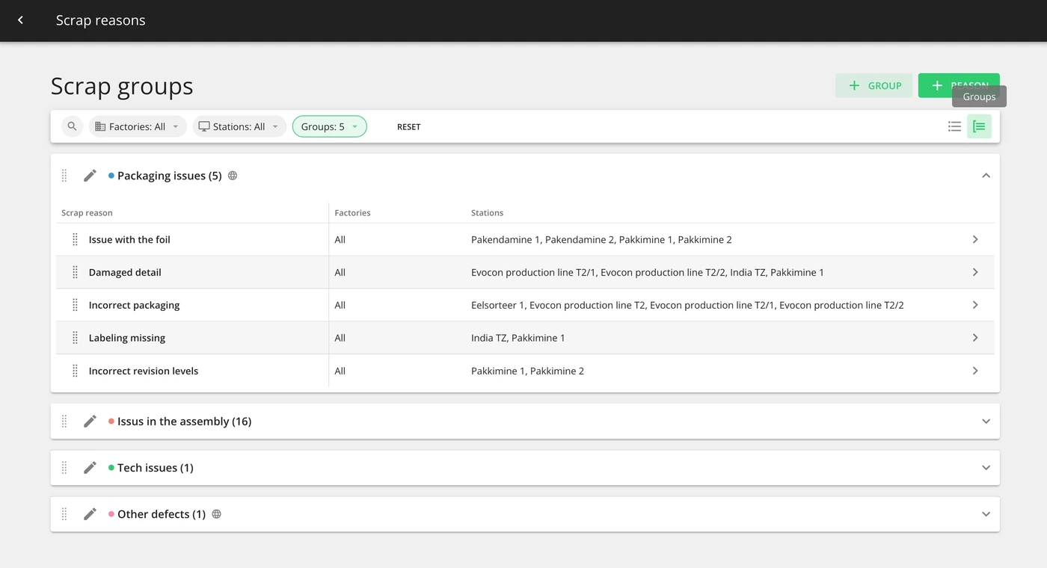Click the Other defects (1) title
The width and height of the screenshot is (1047, 568).
coord(162,514)
